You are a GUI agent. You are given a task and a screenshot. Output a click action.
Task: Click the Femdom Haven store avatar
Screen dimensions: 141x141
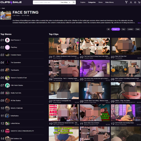pos(7,55)
